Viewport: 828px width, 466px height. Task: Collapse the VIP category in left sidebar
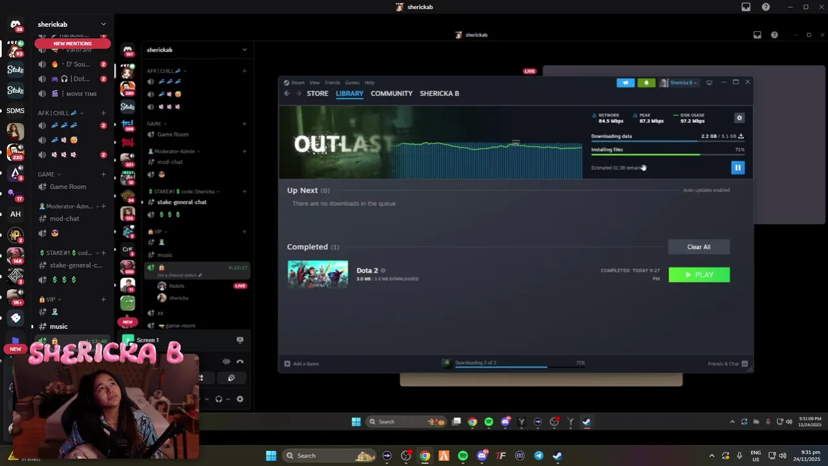[x=49, y=300]
